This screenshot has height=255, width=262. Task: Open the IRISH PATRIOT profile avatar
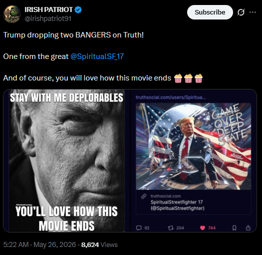click(12, 14)
